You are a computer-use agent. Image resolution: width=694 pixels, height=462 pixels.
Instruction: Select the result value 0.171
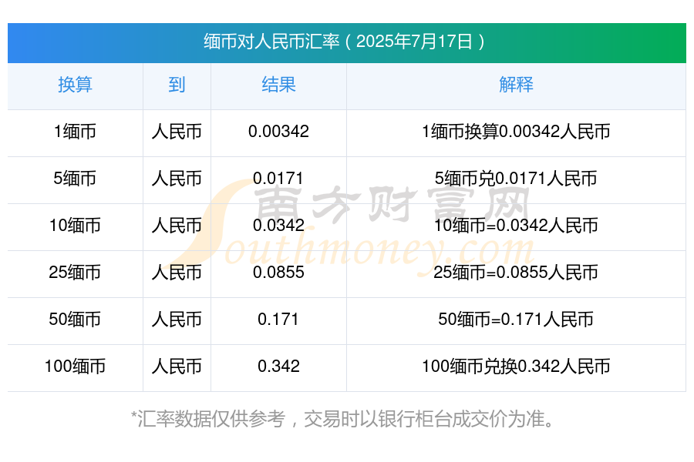coord(278,319)
